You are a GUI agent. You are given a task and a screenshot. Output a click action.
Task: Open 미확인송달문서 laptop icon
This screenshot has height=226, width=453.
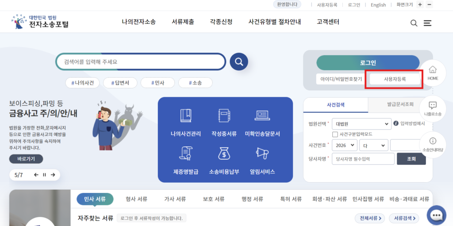point(262,115)
